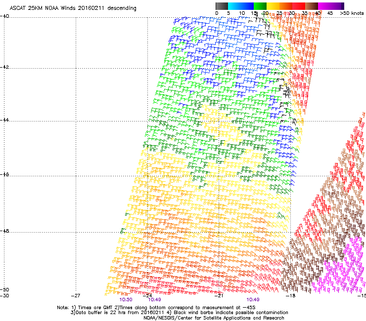Click the orange 25–30 knots legend segment
The height and width of the screenshot is (321, 366).
click(x=286, y=6)
